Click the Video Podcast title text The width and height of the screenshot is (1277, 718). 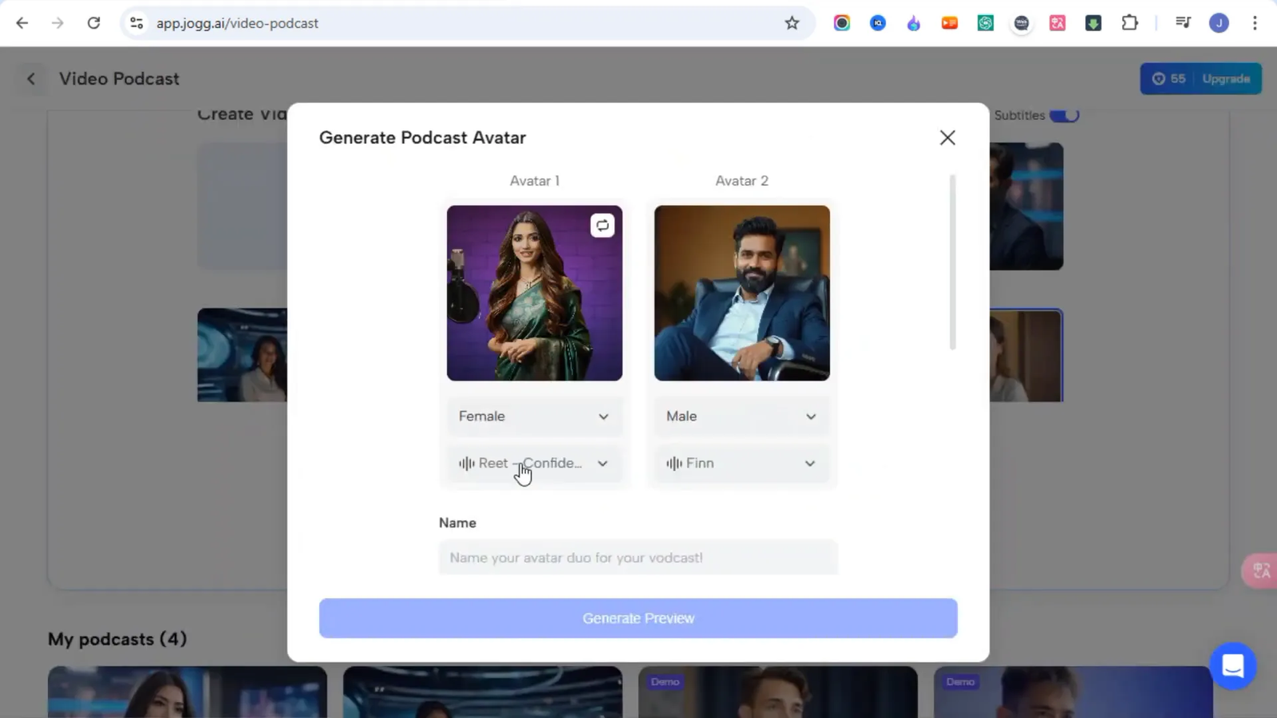(x=119, y=79)
